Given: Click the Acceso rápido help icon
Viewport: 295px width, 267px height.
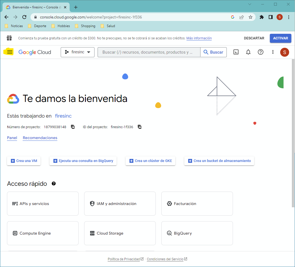Looking at the screenshot, I should pyautogui.click(x=54, y=183).
